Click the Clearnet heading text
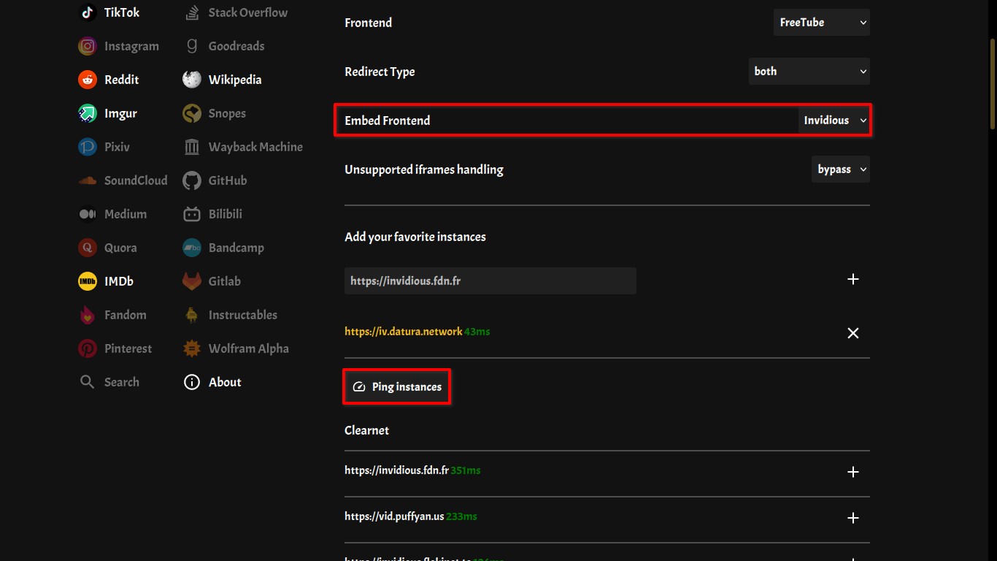997x561 pixels. tap(366, 430)
